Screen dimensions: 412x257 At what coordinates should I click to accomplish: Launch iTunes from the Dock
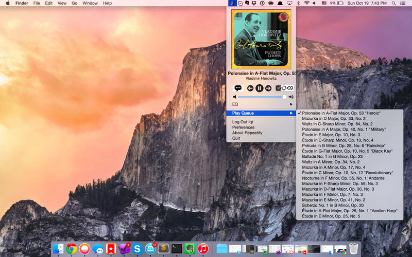(x=203, y=249)
